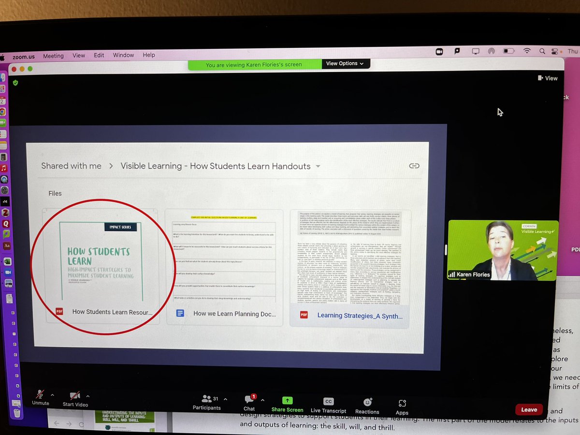This screenshot has width=580, height=435.
Task: Open Calculator from the dock
Action: 3,157
